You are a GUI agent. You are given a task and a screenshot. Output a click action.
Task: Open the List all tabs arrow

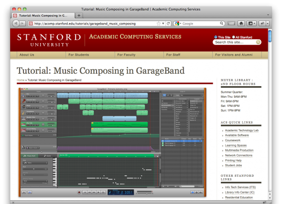coord(268,15)
